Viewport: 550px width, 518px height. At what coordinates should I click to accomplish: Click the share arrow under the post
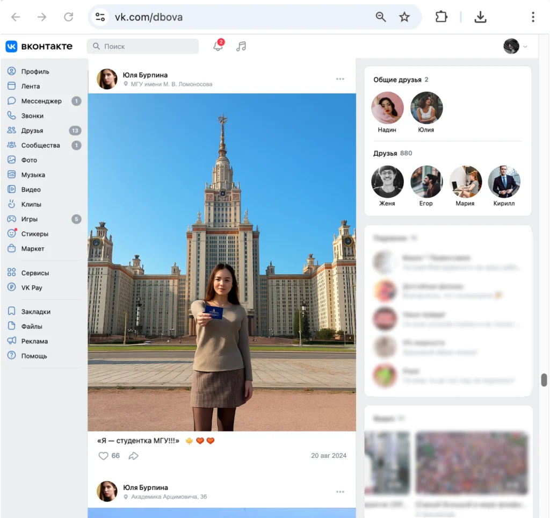[x=133, y=456]
